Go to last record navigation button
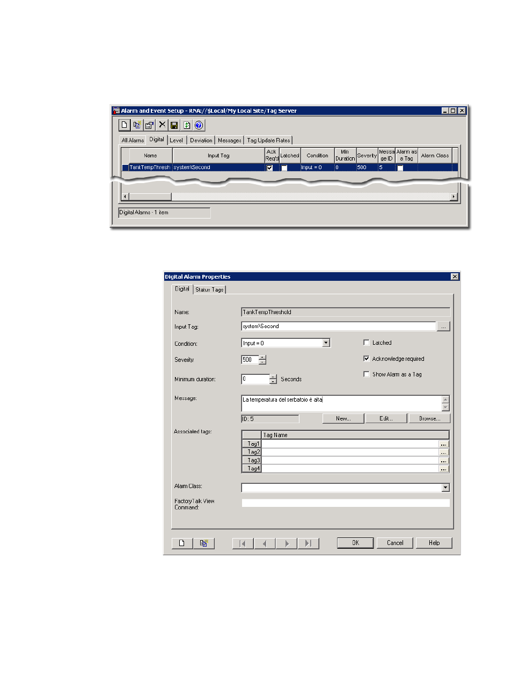This screenshot has width=512, height=683. (x=309, y=543)
